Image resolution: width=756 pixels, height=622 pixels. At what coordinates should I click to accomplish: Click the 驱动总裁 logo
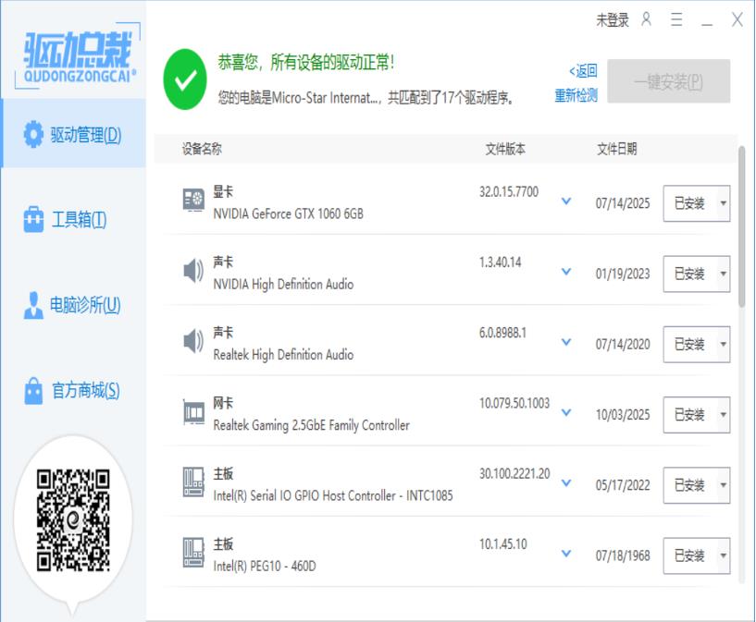[78, 55]
